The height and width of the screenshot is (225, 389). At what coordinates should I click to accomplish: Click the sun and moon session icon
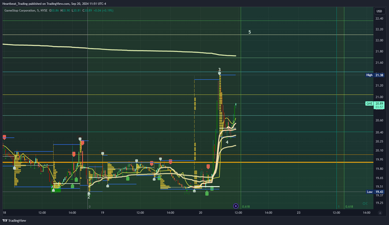click(365, 203)
